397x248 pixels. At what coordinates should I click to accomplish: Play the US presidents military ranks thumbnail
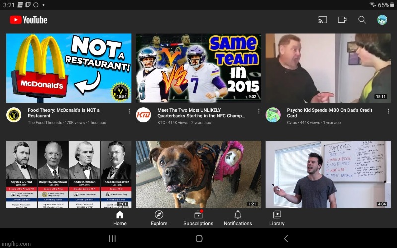point(68,175)
